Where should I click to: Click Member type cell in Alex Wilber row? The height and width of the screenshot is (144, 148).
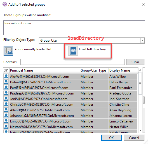coord(94,77)
